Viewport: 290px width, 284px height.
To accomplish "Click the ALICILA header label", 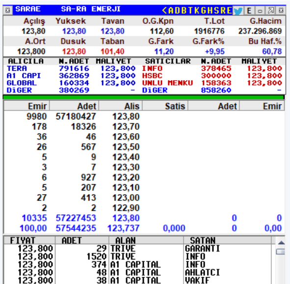I will [x=26, y=61].
